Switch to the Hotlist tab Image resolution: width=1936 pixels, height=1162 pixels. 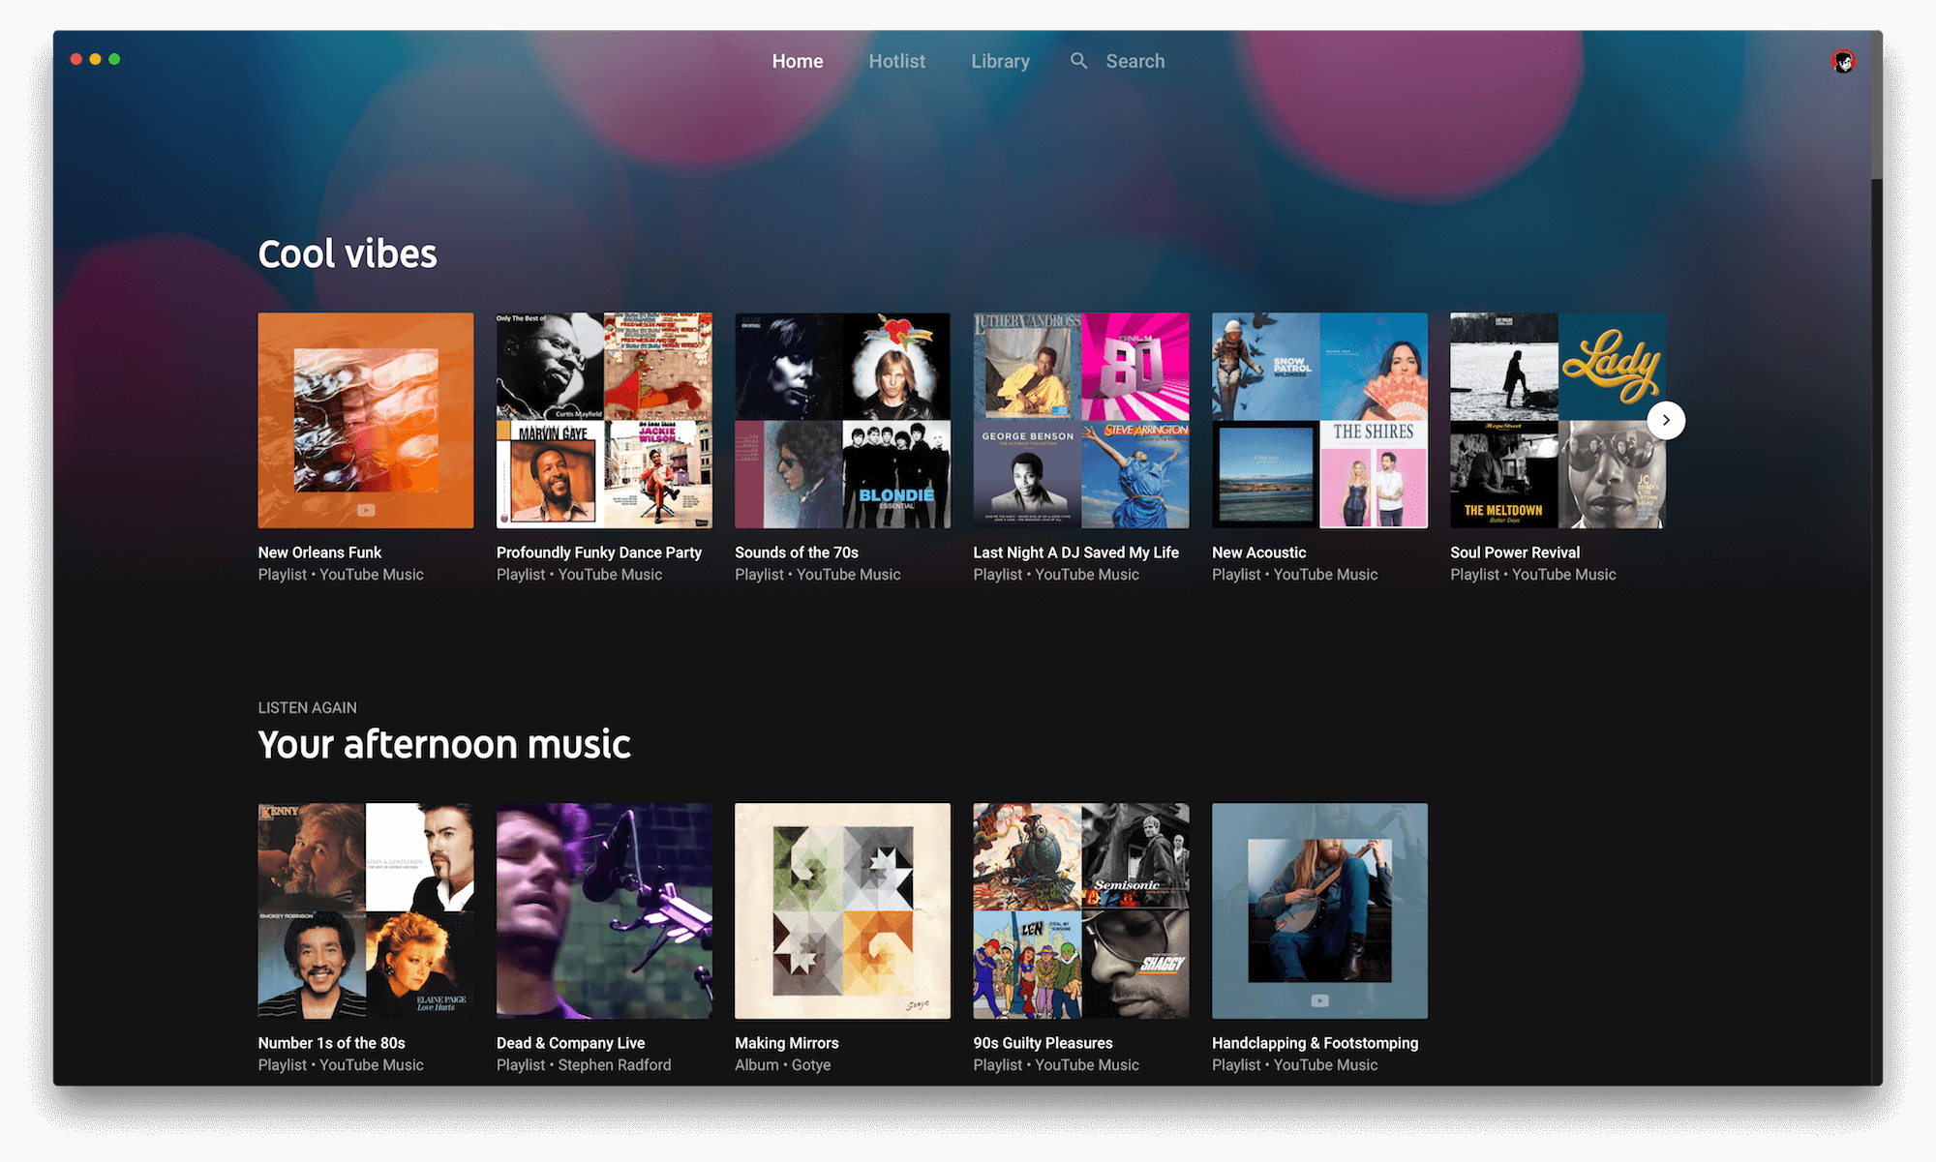[x=896, y=60]
